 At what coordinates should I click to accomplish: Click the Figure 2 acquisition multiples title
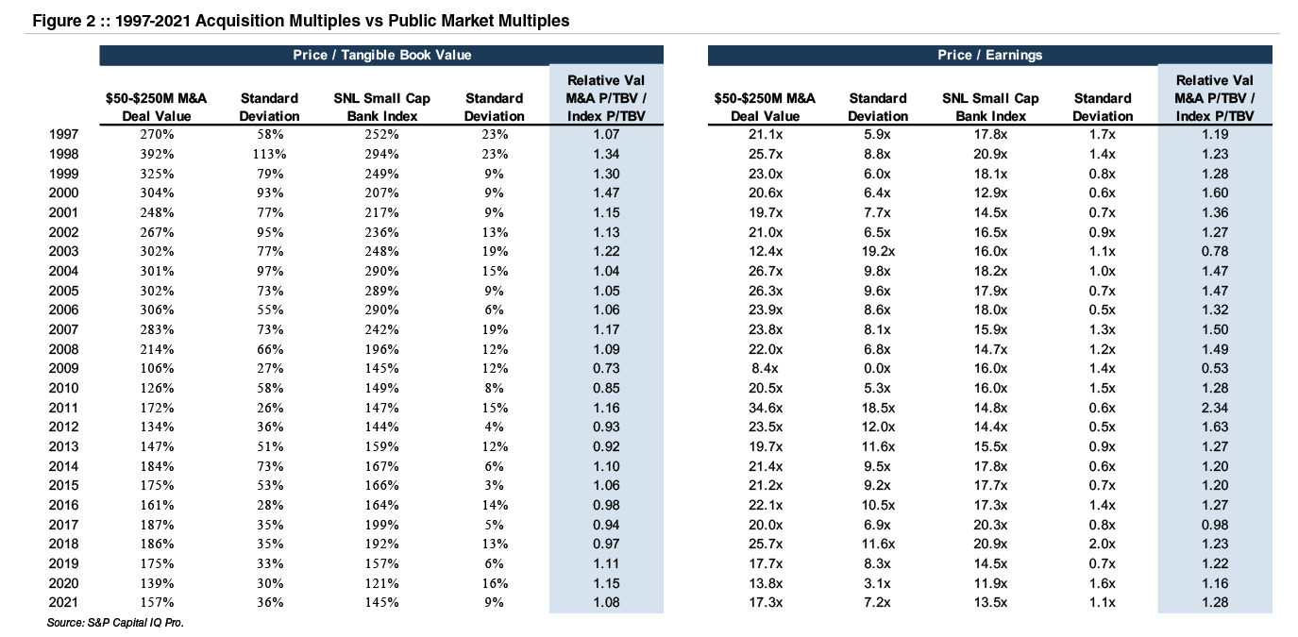pyautogui.click(x=294, y=20)
